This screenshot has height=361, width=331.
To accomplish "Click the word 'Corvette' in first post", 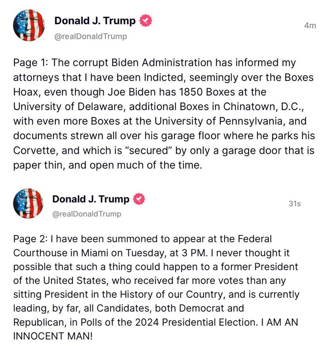I will pos(35,150).
